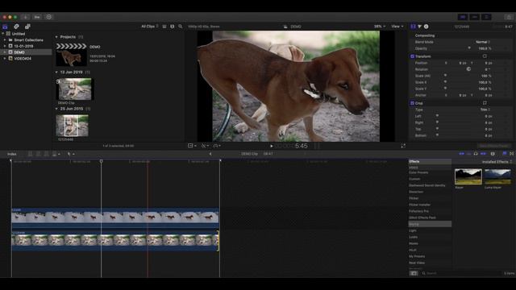Enter viewer full screen mode
The image size is (516, 290).
point(403,146)
